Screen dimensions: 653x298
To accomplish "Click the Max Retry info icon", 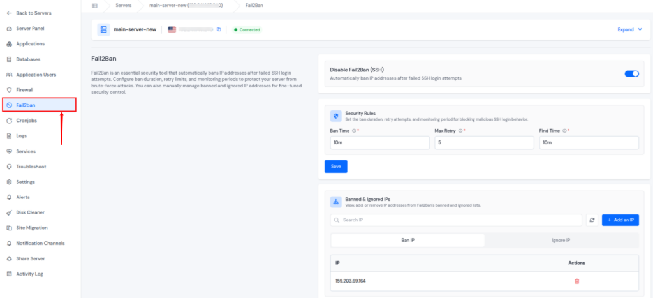I will (460, 131).
